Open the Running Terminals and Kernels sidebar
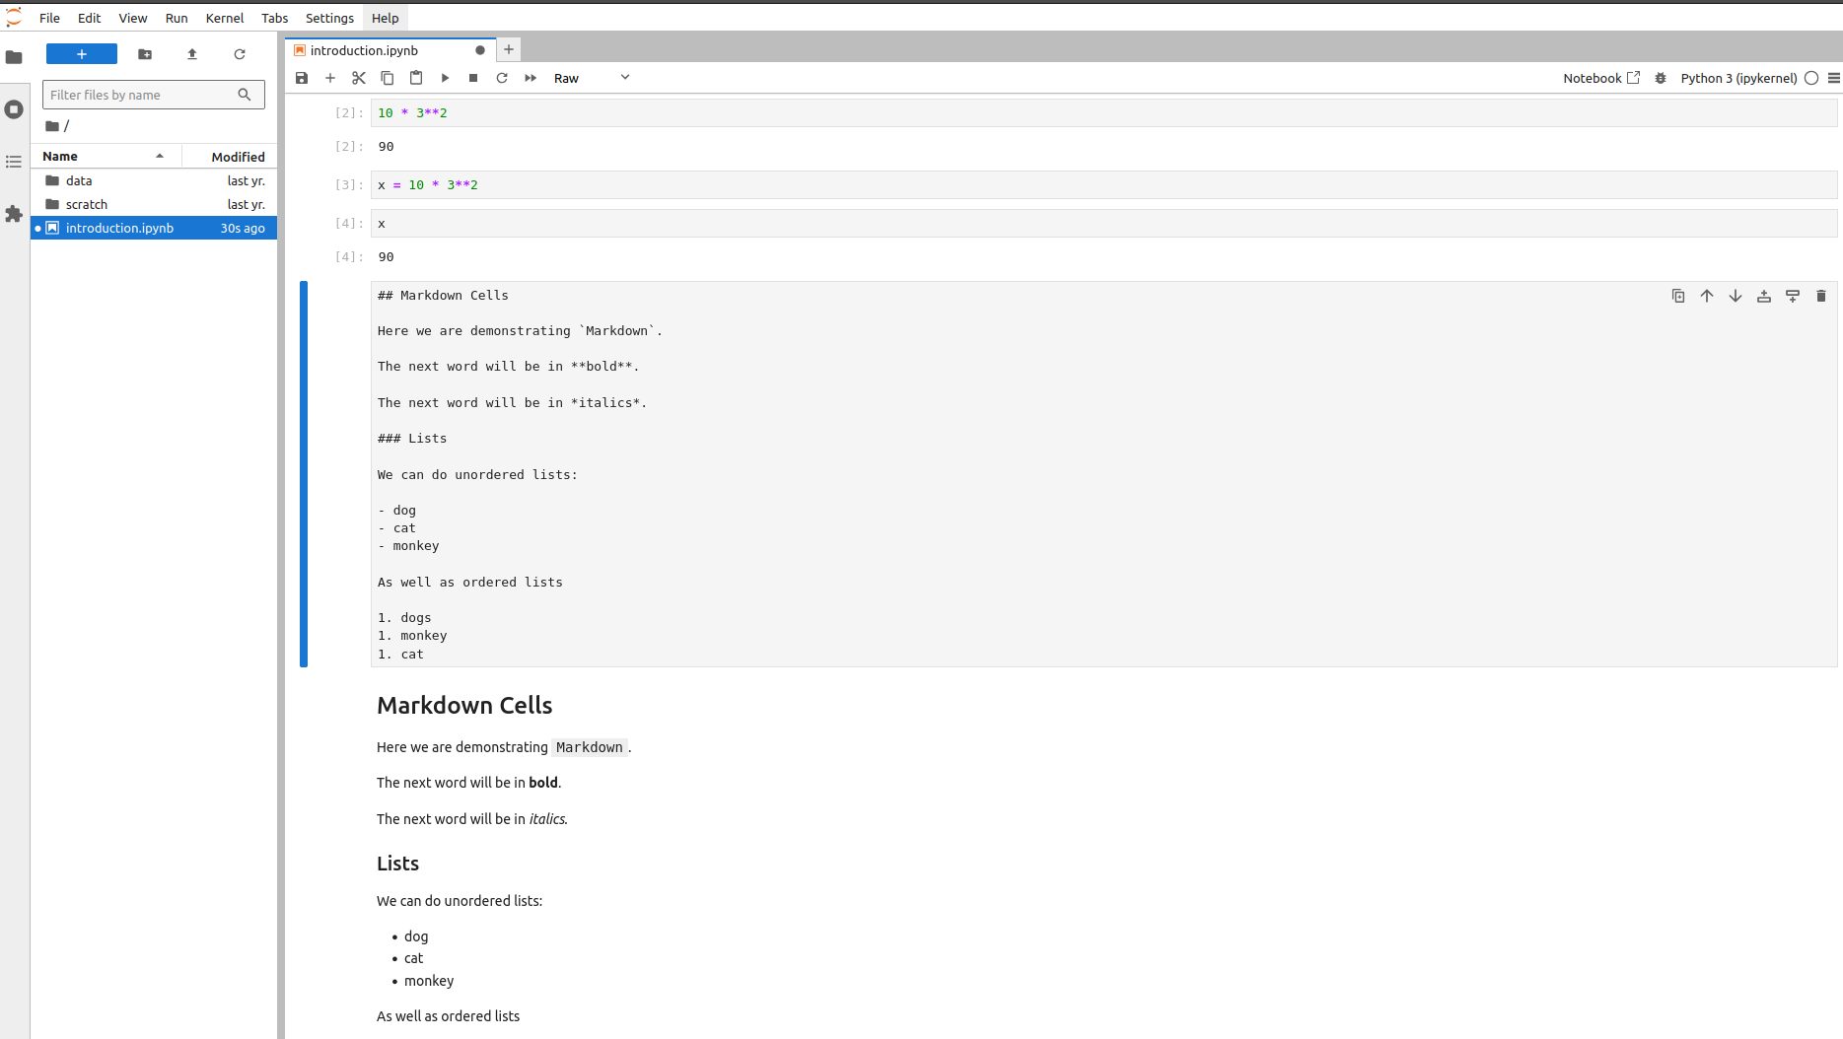 pyautogui.click(x=14, y=109)
